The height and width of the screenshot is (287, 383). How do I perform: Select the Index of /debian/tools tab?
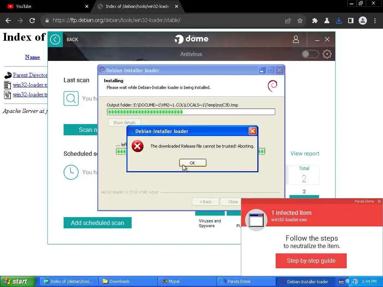coord(137,7)
